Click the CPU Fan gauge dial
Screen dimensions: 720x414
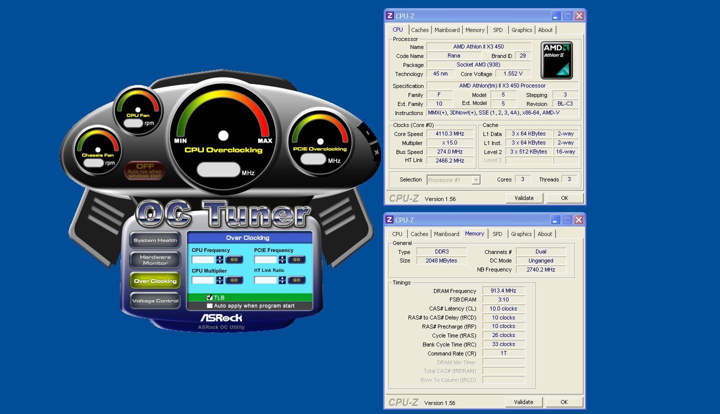[138, 110]
